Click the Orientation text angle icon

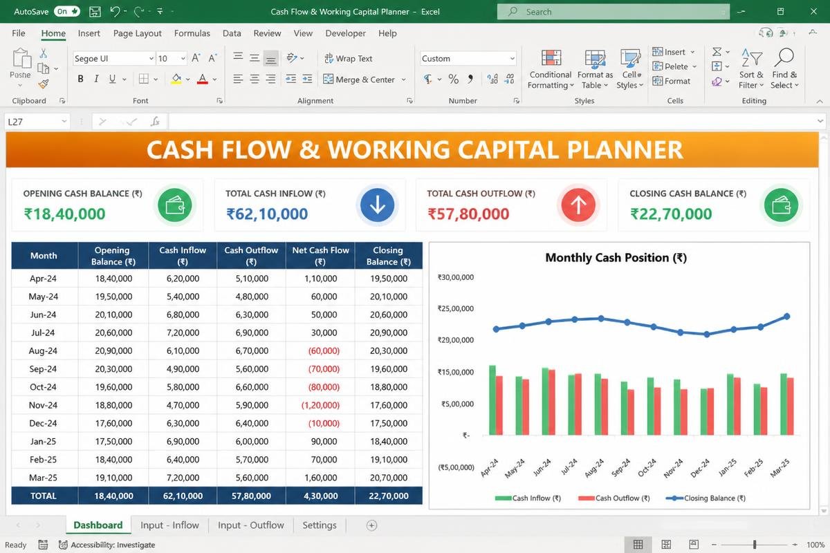[292, 59]
